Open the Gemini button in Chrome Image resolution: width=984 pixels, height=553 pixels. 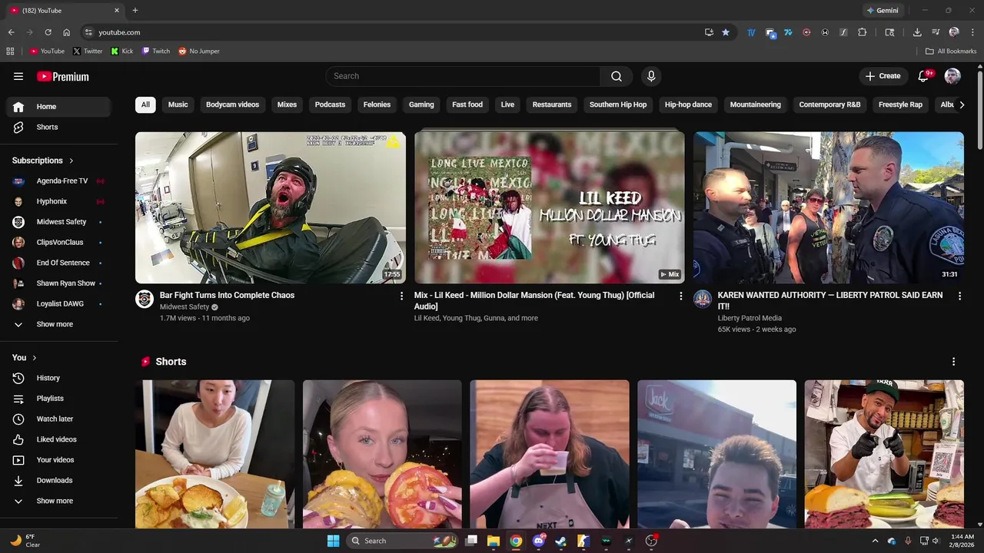pos(882,10)
